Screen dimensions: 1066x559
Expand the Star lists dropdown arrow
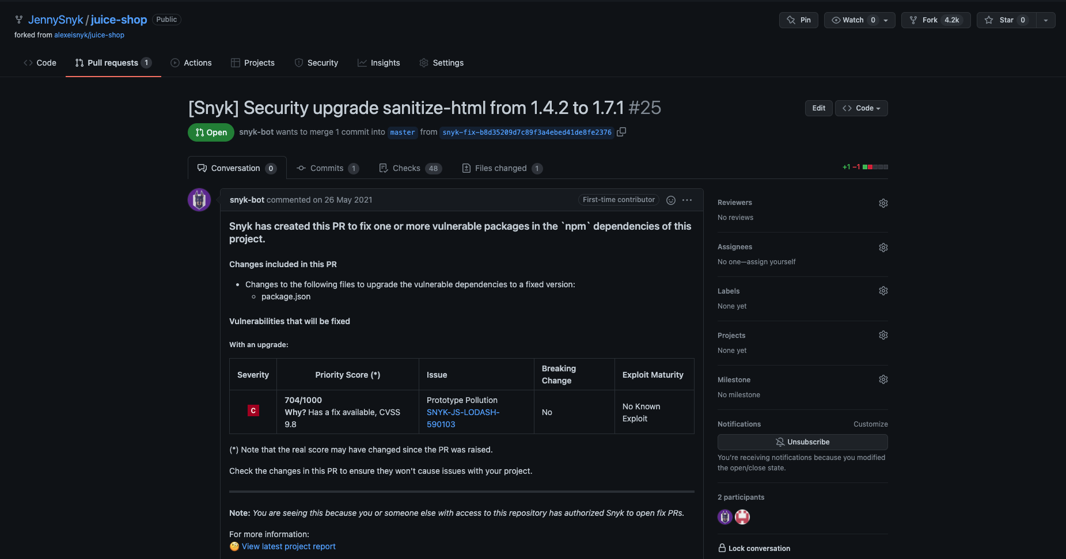click(1046, 20)
